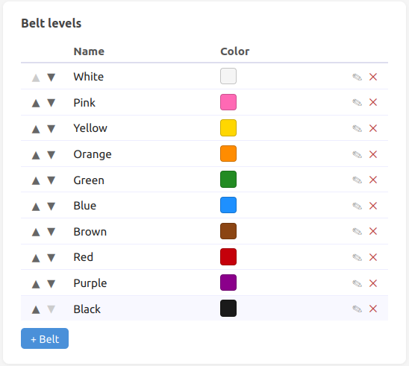This screenshot has height=366, width=409.
Task: Add a new belt with + Belt
Action: coord(45,338)
